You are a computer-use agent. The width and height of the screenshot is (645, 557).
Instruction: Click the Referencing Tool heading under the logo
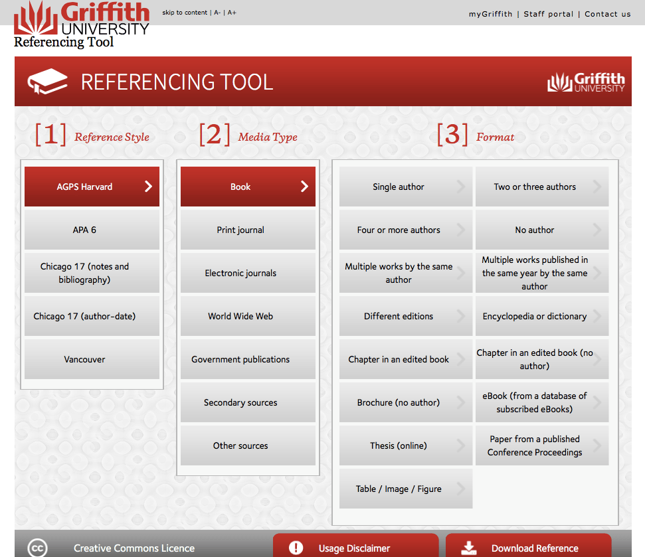pos(64,42)
